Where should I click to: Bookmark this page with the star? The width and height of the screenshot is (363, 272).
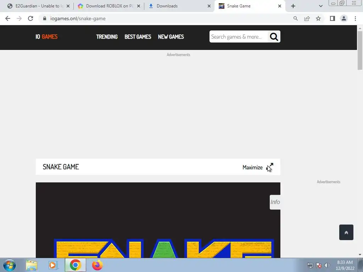tap(318, 18)
